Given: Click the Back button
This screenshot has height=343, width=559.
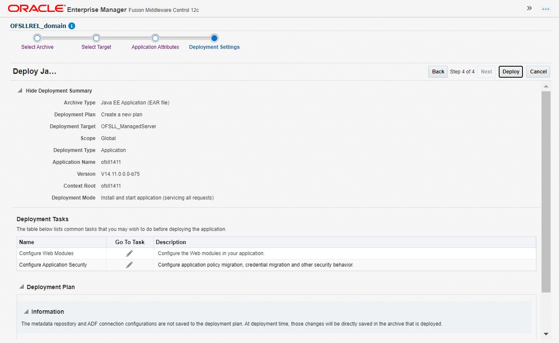Looking at the screenshot, I should pyautogui.click(x=438, y=72).
